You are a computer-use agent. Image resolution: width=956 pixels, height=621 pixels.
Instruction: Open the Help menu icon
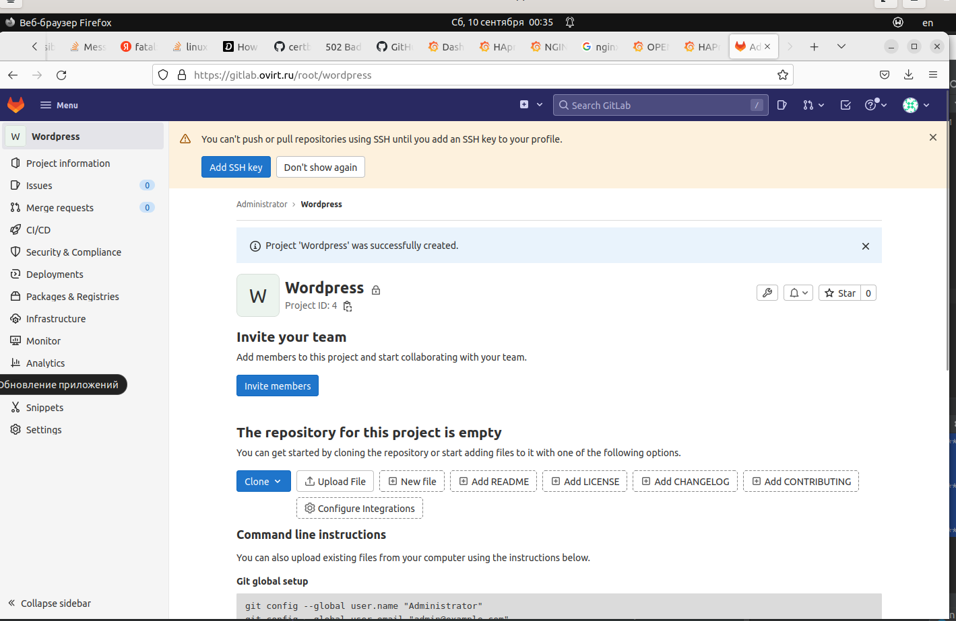pyautogui.click(x=876, y=105)
